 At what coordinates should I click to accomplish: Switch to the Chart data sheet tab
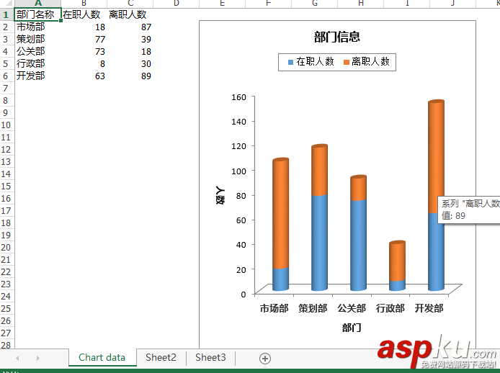[x=102, y=357]
